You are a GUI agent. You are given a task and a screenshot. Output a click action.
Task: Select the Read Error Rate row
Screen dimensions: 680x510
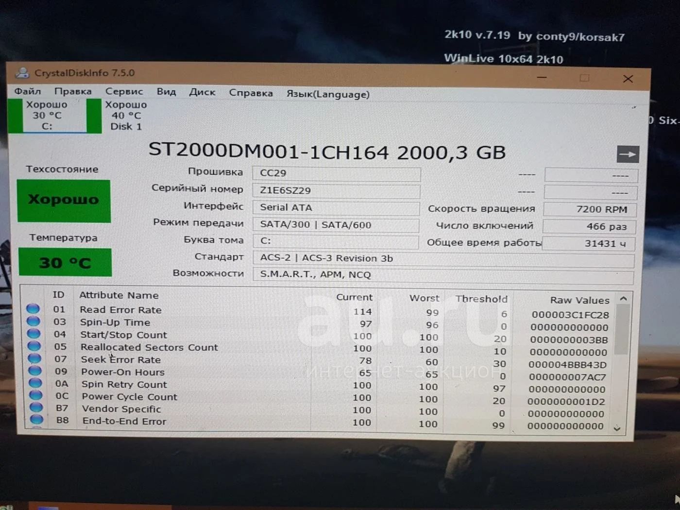[318, 311]
